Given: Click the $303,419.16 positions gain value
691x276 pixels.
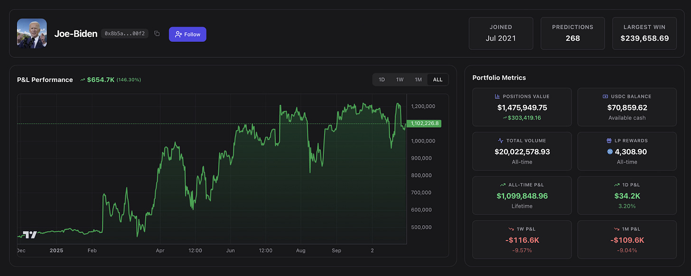Looking at the screenshot, I should (524, 118).
